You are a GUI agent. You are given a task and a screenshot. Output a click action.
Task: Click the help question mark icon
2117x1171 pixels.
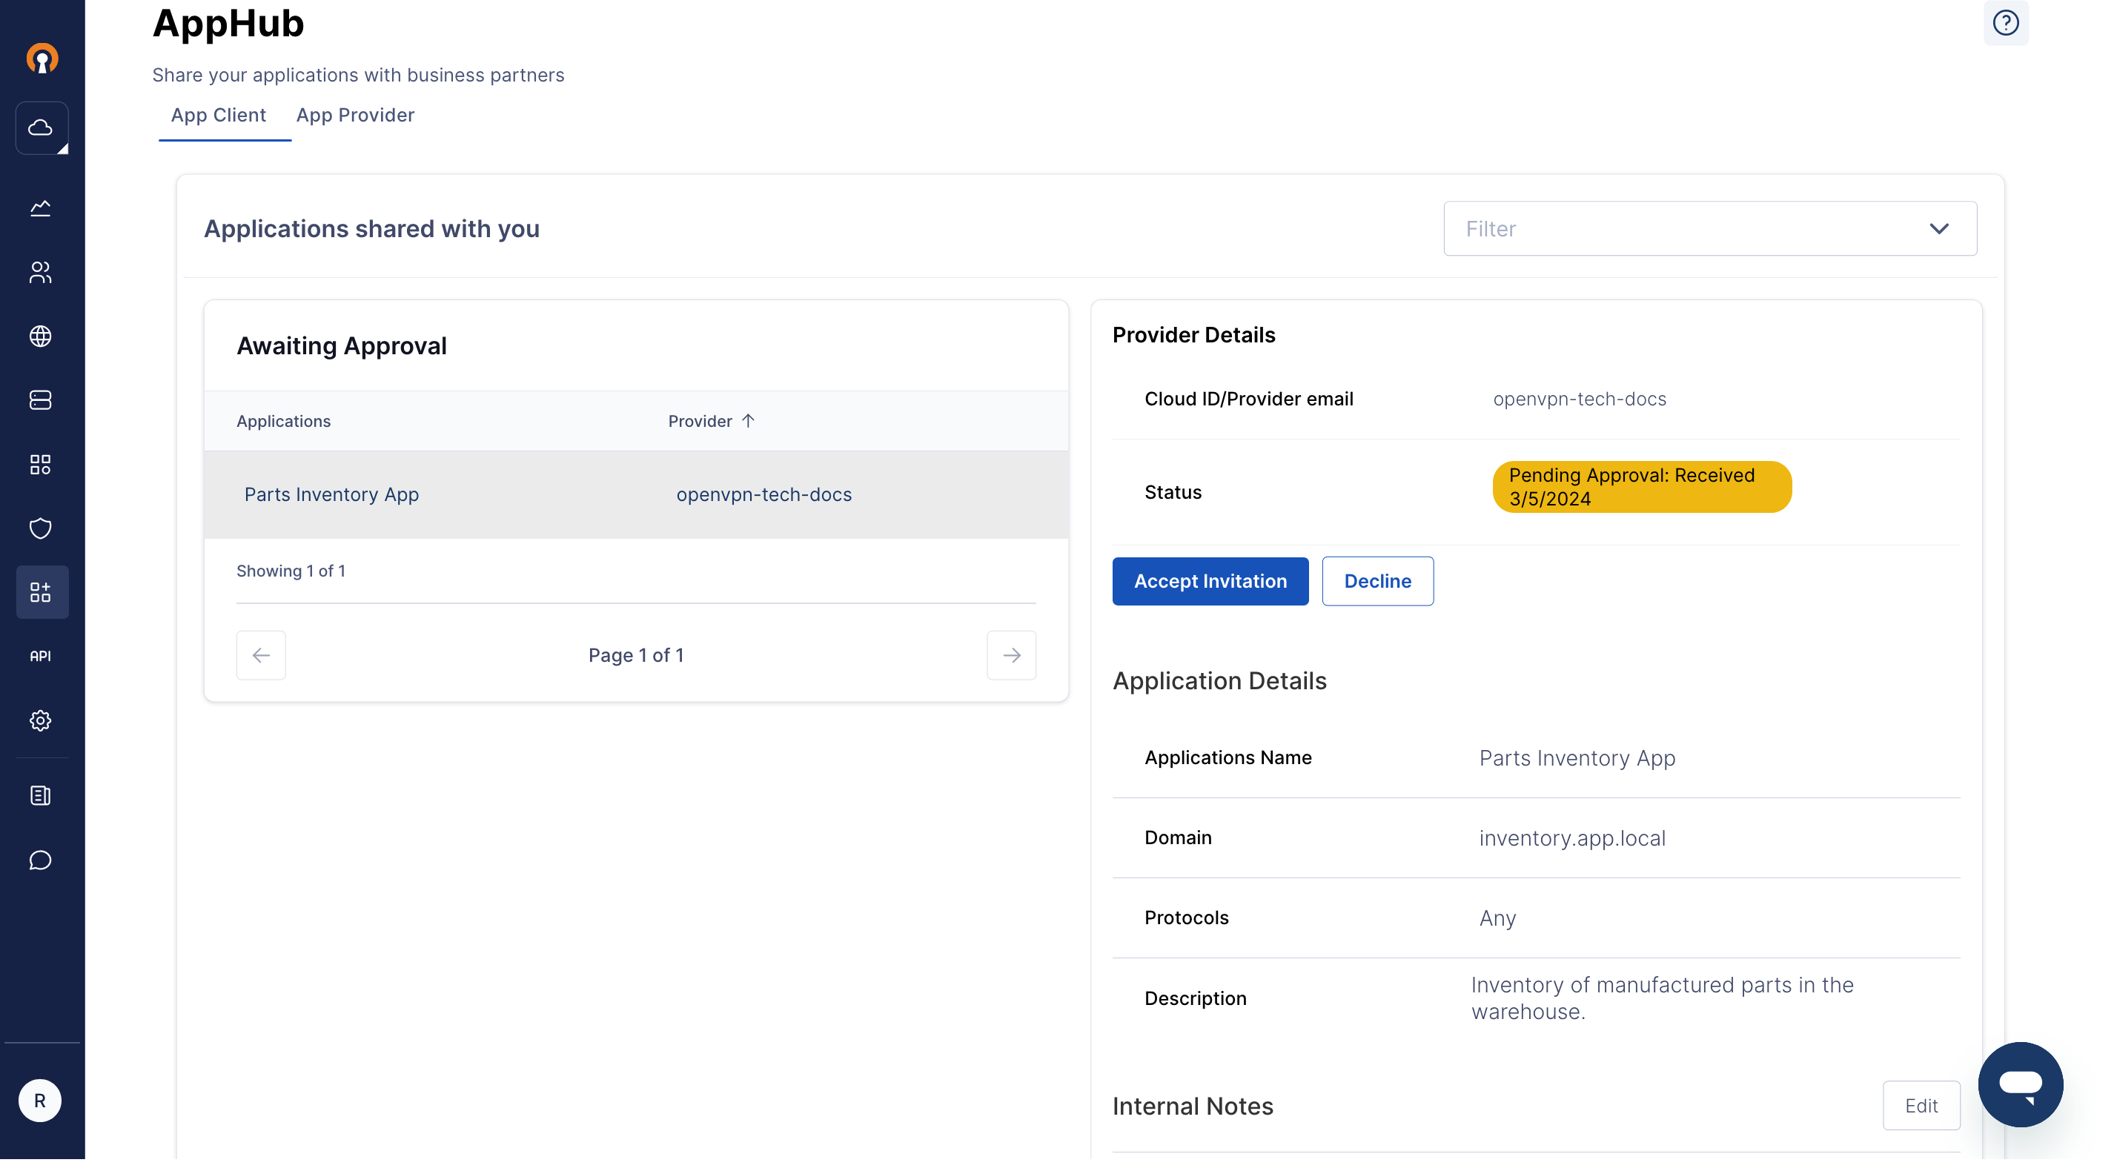tap(2005, 23)
